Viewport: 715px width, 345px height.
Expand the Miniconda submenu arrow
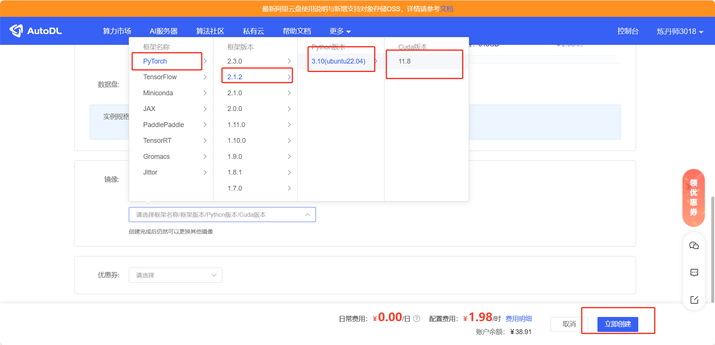[205, 93]
